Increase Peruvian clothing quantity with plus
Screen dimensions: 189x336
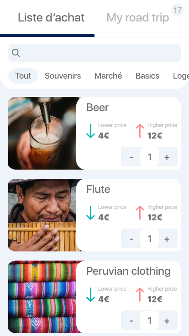pyautogui.click(x=167, y=321)
